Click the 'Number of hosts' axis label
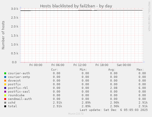 [3, 35]
